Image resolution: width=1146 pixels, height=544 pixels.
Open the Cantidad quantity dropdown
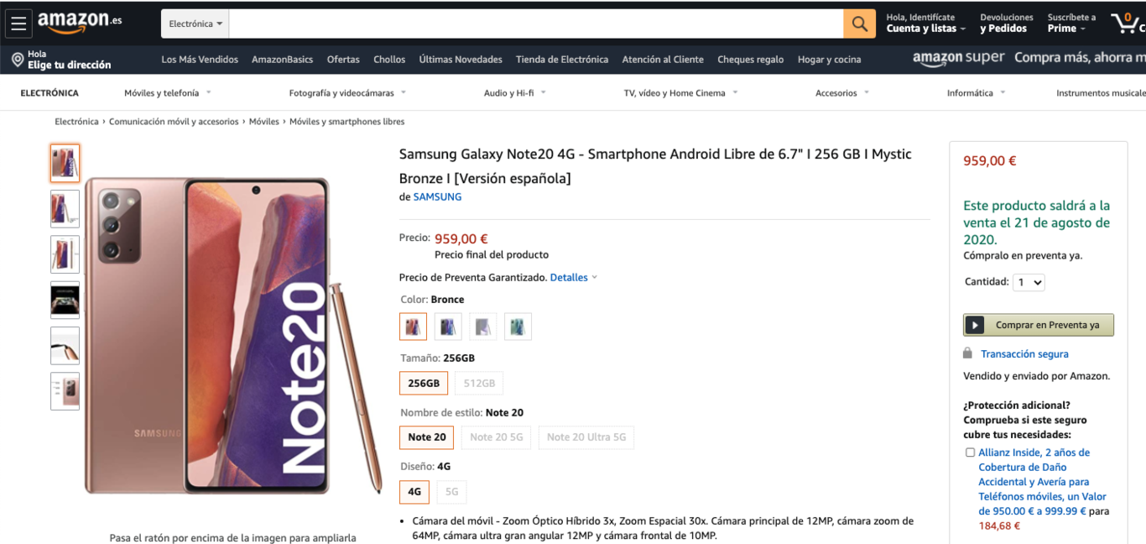(x=1029, y=282)
